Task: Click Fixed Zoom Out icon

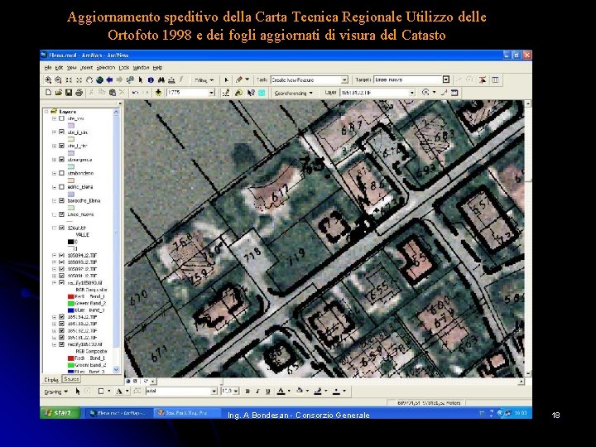Action: click(79, 79)
